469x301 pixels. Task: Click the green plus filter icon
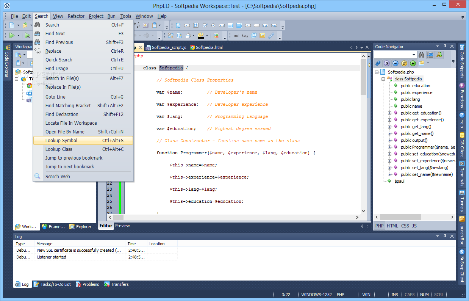pos(413,63)
